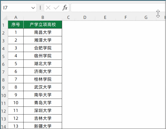
Task: Select column C header
Action: point(68,18)
